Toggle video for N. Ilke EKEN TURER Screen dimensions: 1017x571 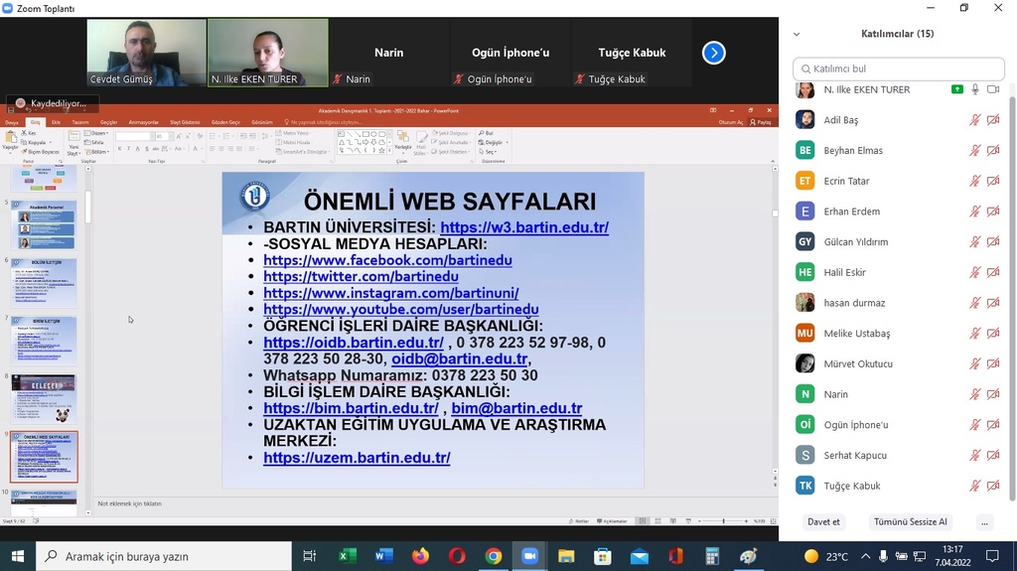pyautogui.click(x=993, y=89)
